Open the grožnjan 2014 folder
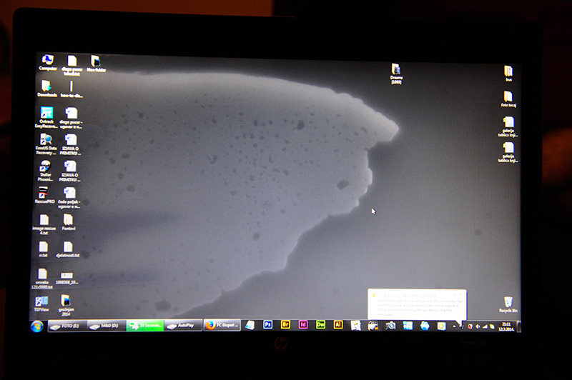Screen dimensions: 572x380 (x=66, y=305)
